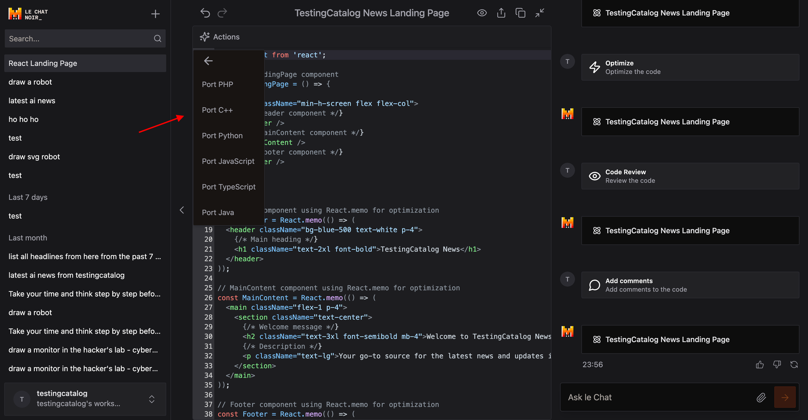This screenshot has height=420, width=808.
Task: Pick Port Java menu entry
Action: coord(229,213)
